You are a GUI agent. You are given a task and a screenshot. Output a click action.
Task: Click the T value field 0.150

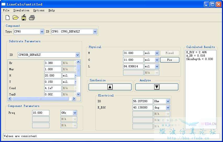[53, 82]
